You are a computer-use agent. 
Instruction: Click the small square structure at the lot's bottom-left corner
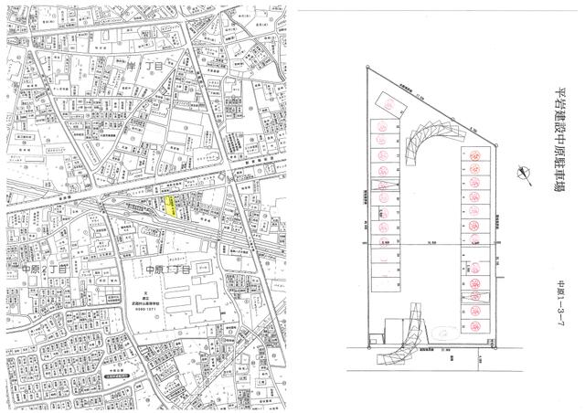pyautogui.click(x=372, y=340)
